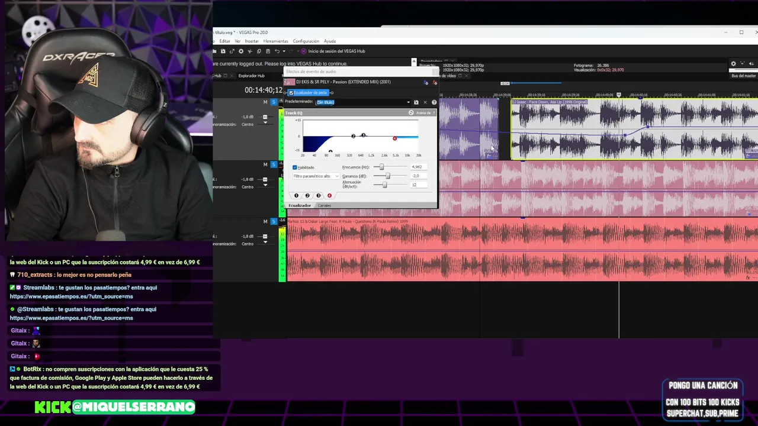Open the Insertar menu

[x=252, y=41]
